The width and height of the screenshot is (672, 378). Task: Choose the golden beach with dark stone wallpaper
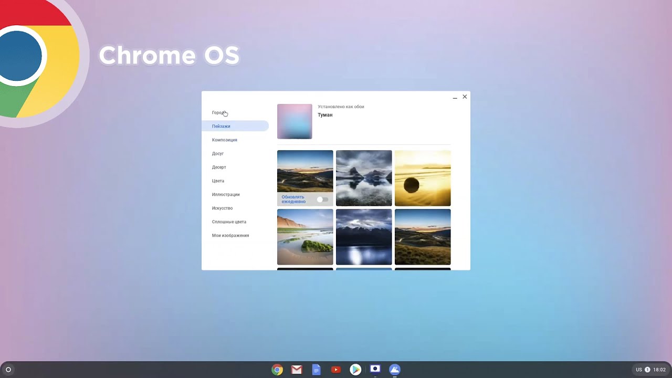point(423,178)
